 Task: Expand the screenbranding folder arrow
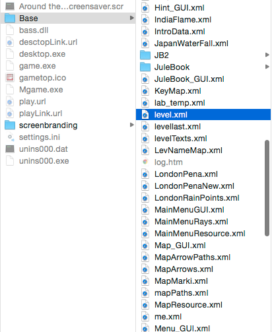click(x=132, y=125)
